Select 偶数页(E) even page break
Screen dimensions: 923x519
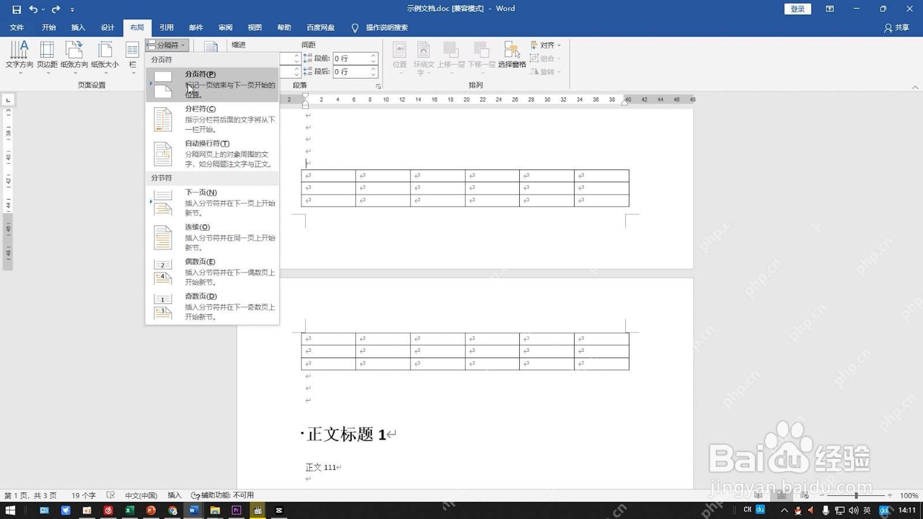212,272
